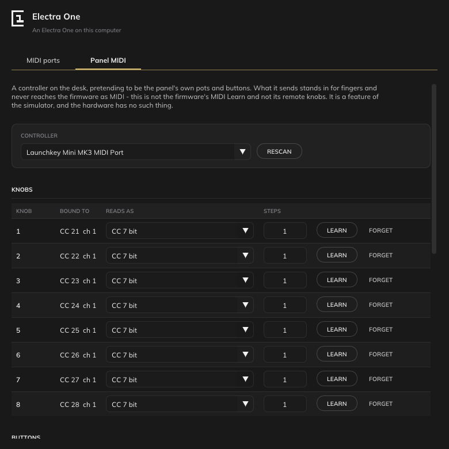Click the 'STEPS' column header
The height and width of the screenshot is (449, 449).
(x=272, y=211)
